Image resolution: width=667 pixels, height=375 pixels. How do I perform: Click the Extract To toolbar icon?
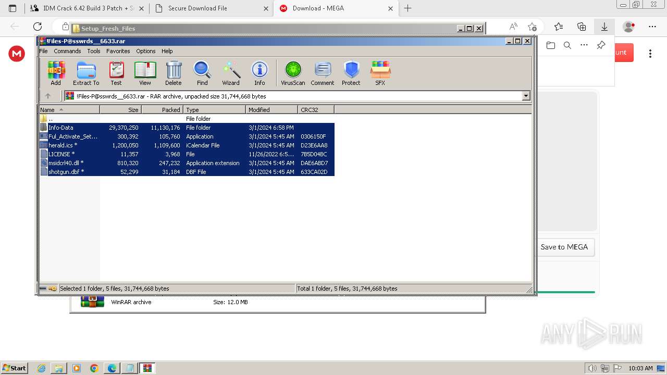(x=86, y=73)
